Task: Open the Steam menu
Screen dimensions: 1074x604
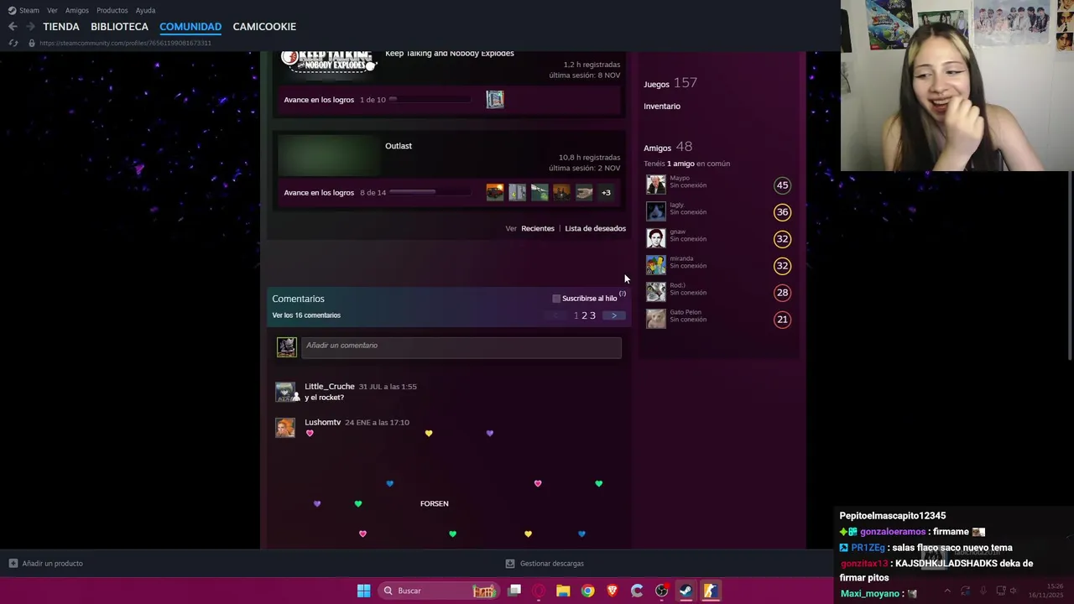Action: click(x=23, y=10)
